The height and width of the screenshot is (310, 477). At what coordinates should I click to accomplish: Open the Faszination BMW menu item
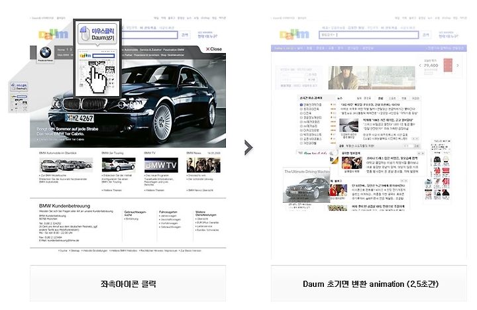pyautogui.click(x=174, y=50)
